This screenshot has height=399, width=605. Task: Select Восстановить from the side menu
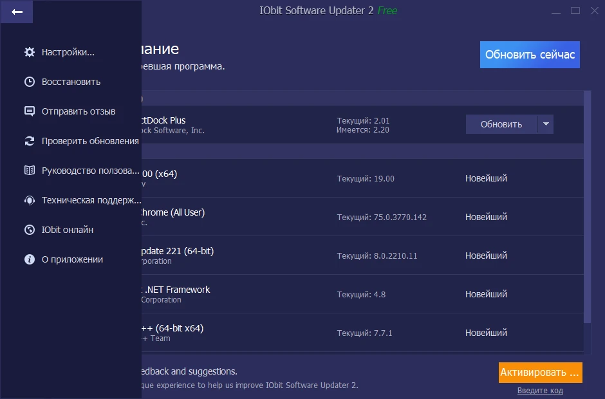(71, 82)
